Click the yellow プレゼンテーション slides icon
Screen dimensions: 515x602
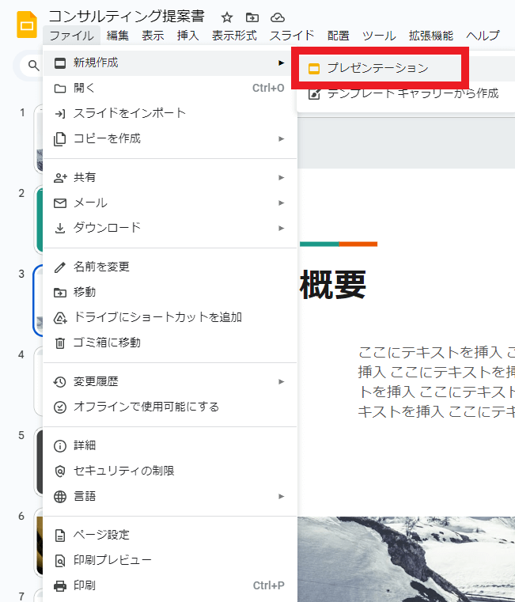coord(314,69)
